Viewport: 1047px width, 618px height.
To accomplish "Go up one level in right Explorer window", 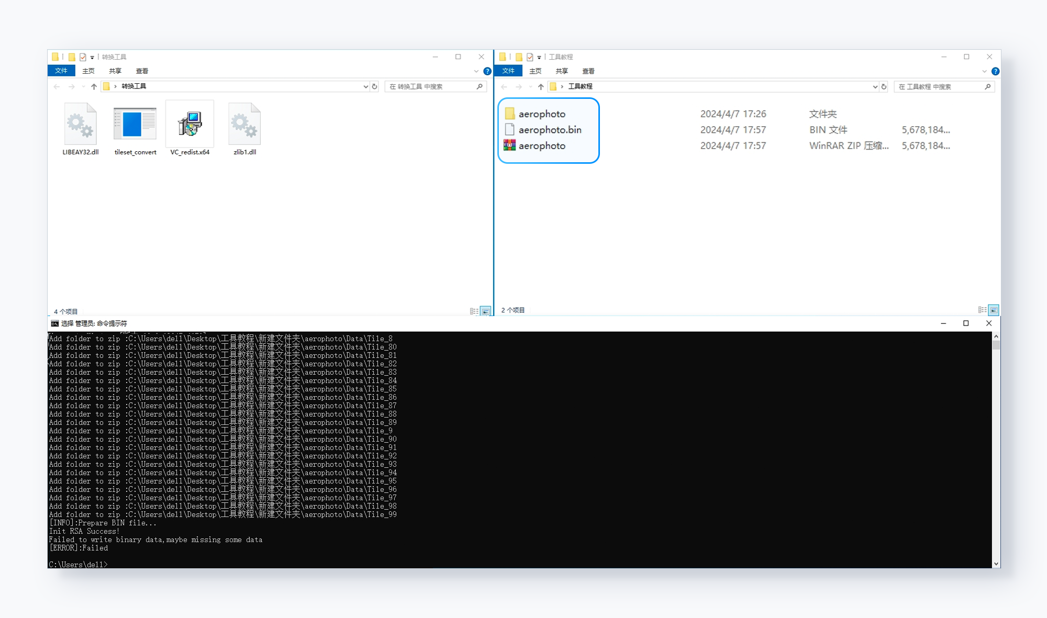I will coord(541,86).
